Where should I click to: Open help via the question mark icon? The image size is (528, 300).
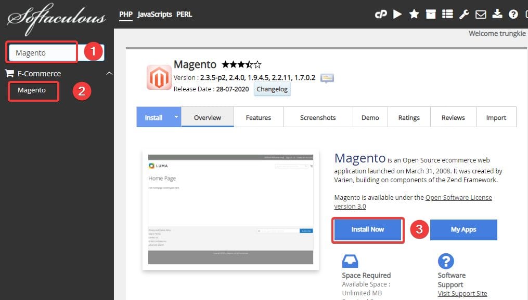(x=513, y=15)
